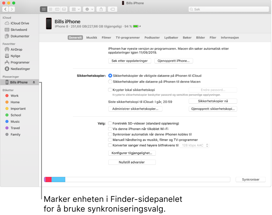Image resolution: width=272 pixels, height=215 pixels.
Task: Click Nullstill advarsler button
Action: [132, 162]
